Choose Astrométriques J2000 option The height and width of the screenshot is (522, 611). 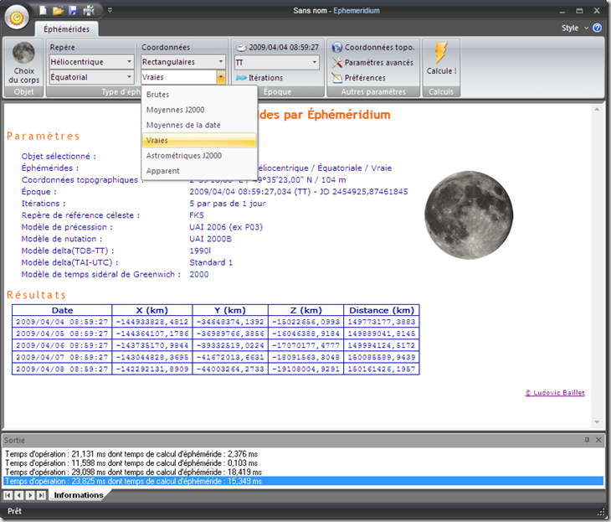[x=199, y=156]
